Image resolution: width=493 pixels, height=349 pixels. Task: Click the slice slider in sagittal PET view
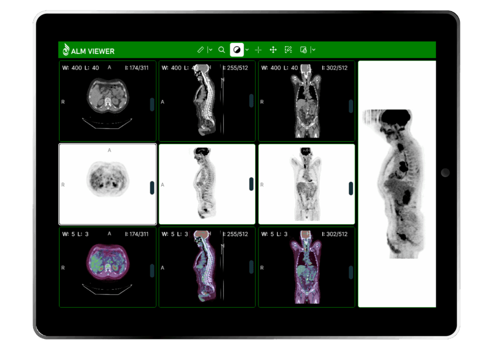pos(251,184)
